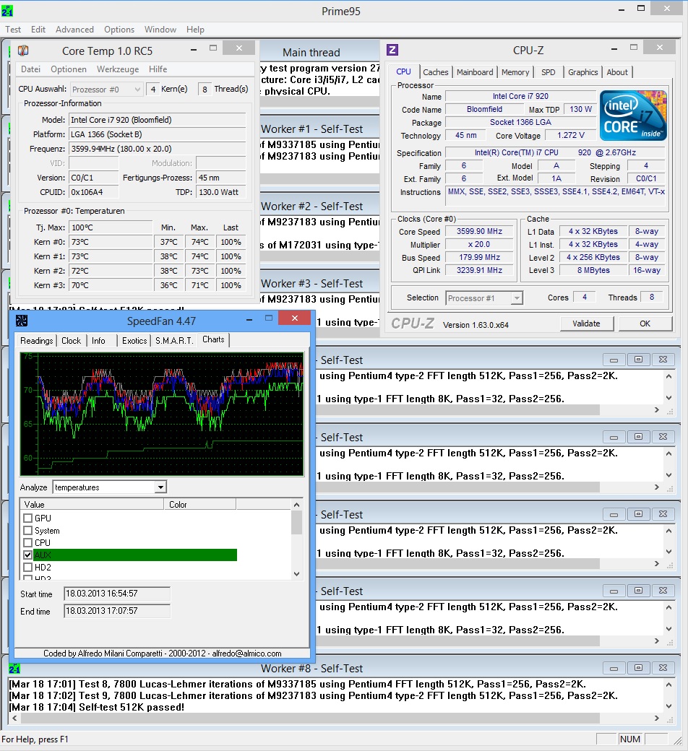Click the Intel Core i7 logo in CPU-Z
Screen dimensions: 688x751
point(633,116)
